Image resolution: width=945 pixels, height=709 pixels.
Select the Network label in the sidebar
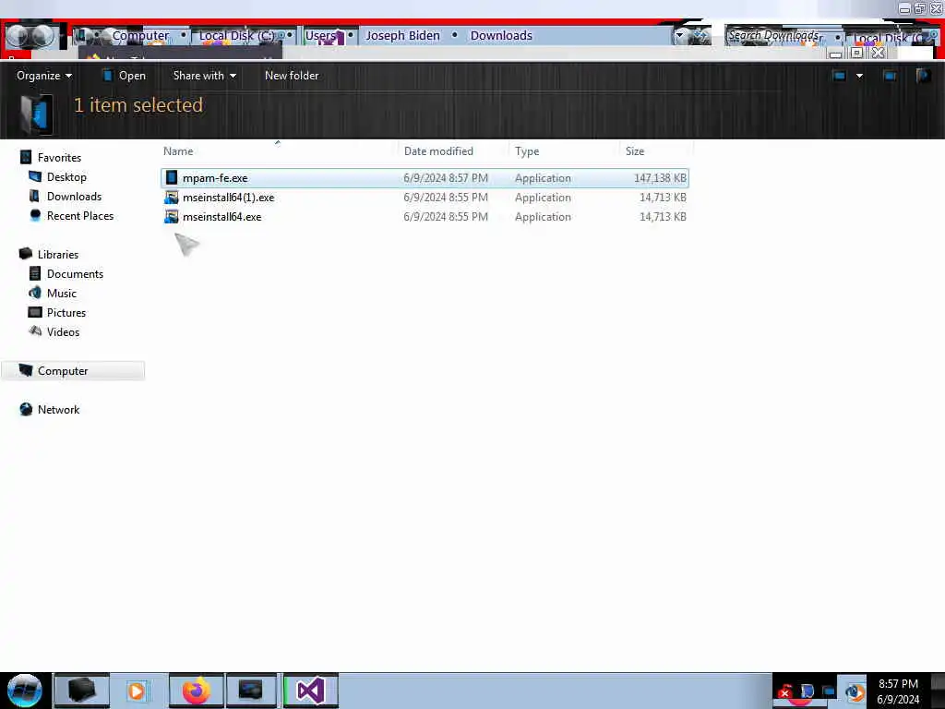pos(58,409)
